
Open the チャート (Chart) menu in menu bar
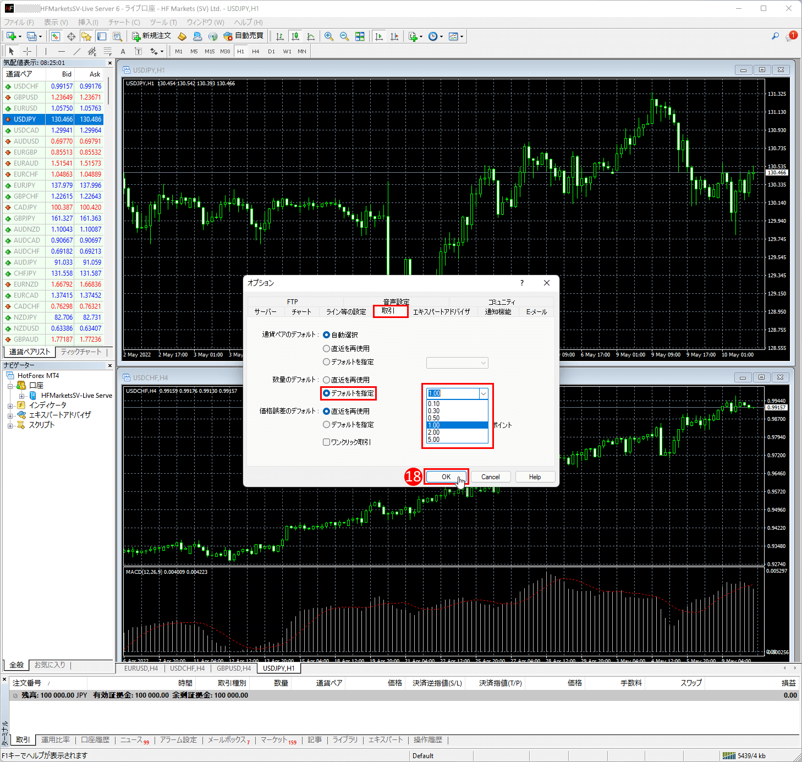[124, 22]
